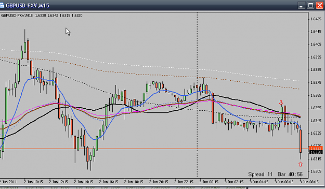Click the GBPUSD-FXV,M15 price header text
Viewport: 325px width, 189px height.
coord(42,16)
